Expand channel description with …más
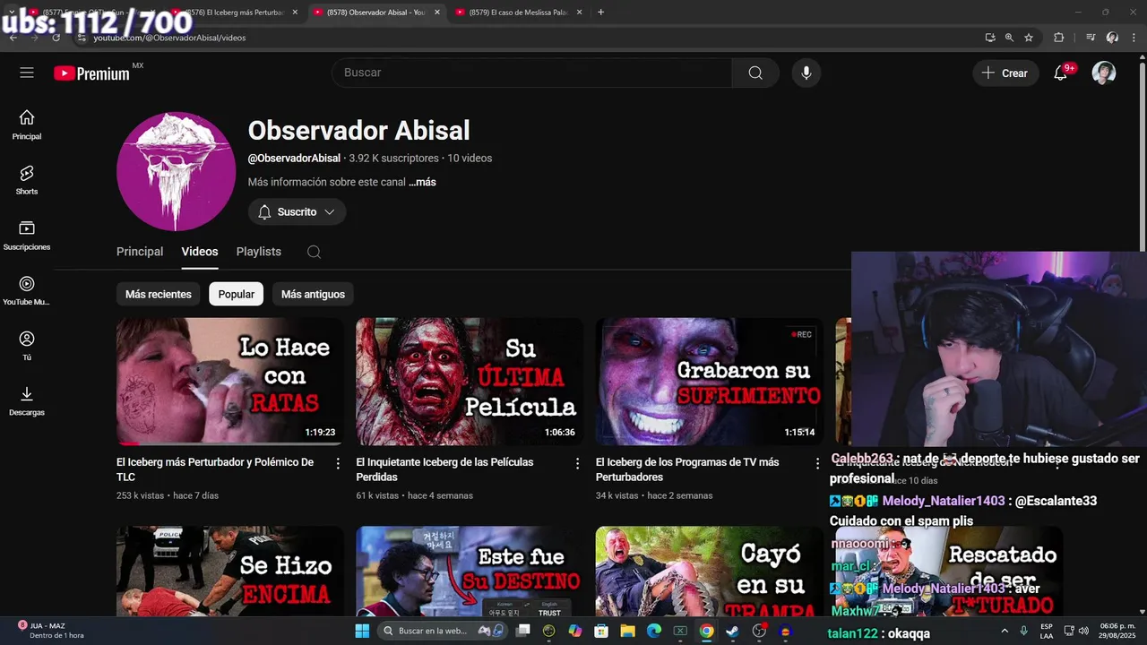 coord(422,182)
